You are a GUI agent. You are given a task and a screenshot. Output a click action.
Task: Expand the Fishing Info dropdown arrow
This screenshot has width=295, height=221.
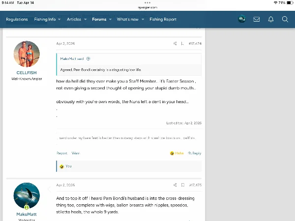(x=59, y=20)
